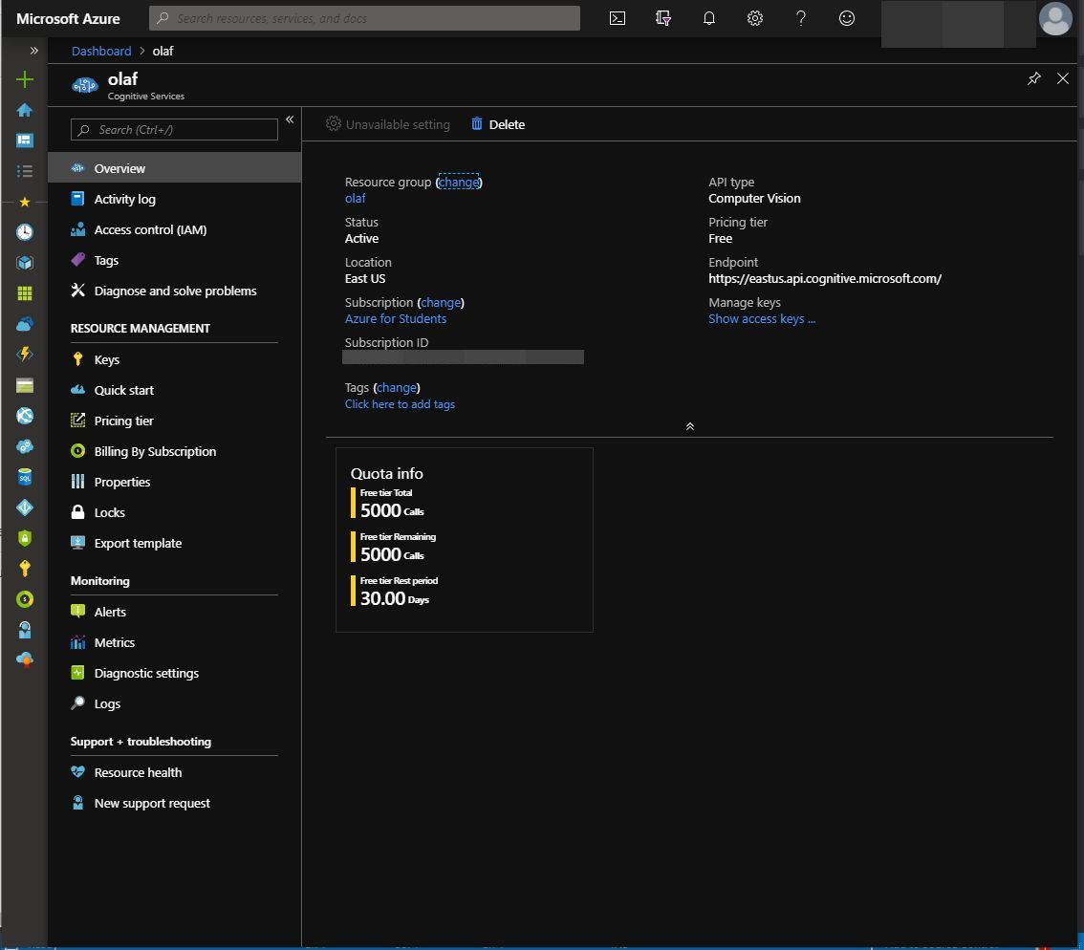
Task: Show access keys link
Action: coord(761,319)
